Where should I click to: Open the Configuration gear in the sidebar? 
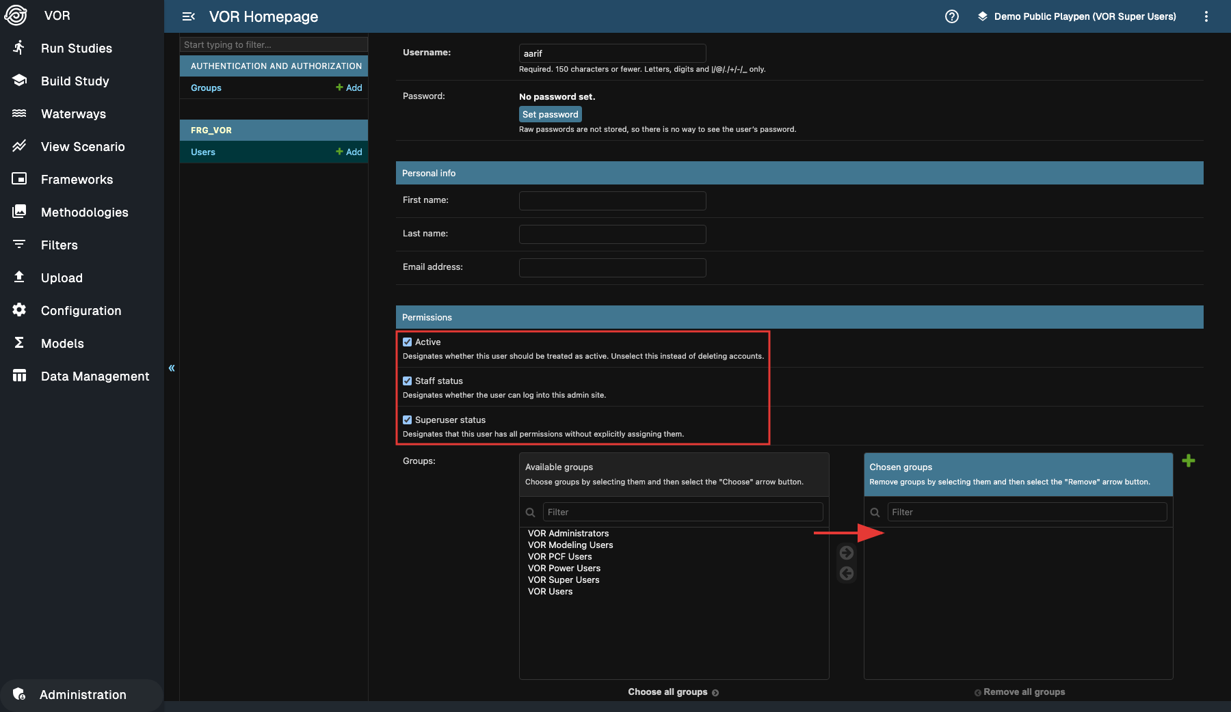coord(81,311)
